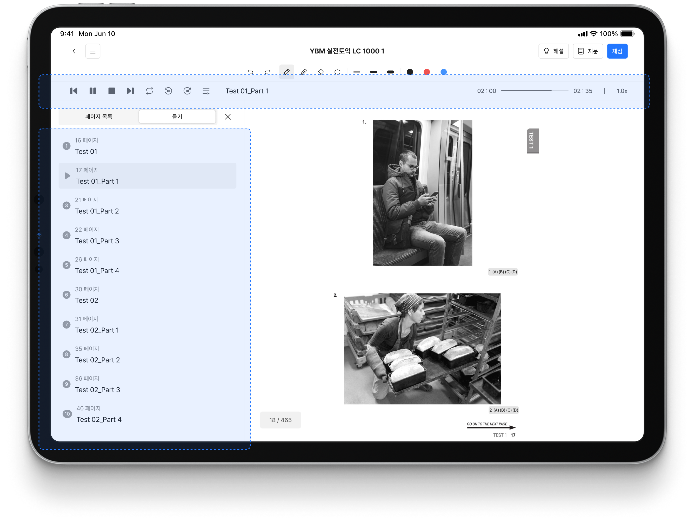Screen dimensions: 695x525
Task: Pause the audio playback
Action: tap(93, 91)
